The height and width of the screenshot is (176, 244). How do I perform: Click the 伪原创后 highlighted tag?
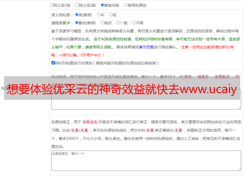pos(90,122)
